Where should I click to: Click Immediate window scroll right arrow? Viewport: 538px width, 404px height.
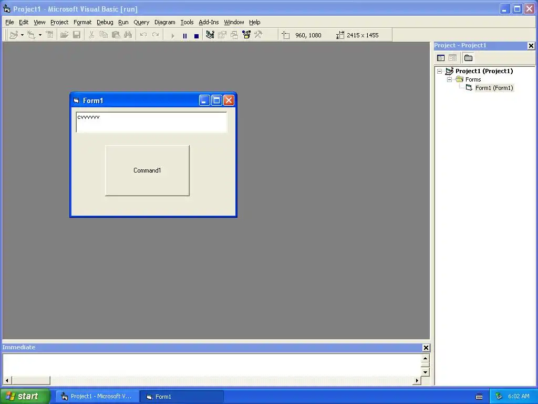pyautogui.click(x=417, y=380)
